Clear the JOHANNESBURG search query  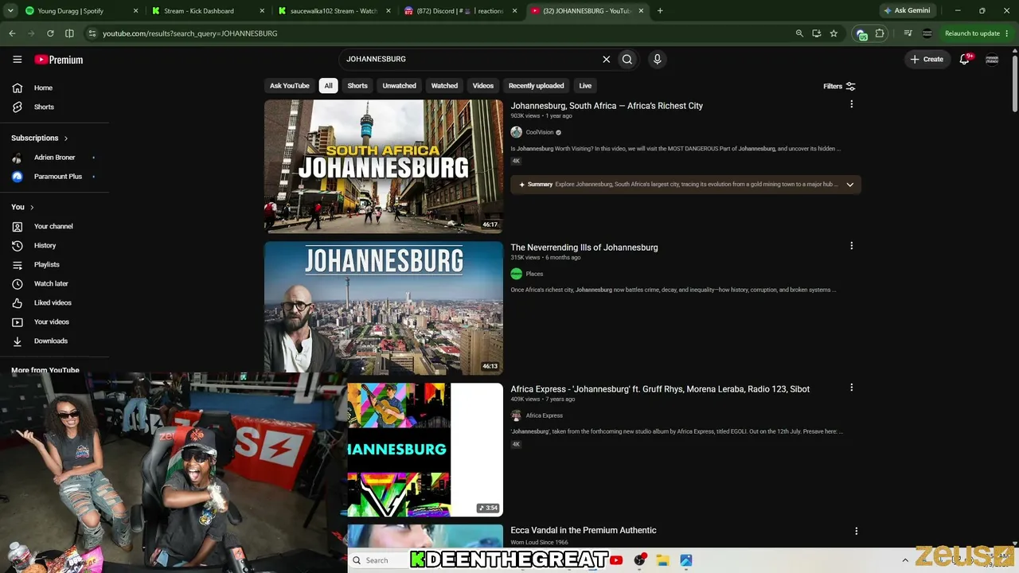(606, 59)
